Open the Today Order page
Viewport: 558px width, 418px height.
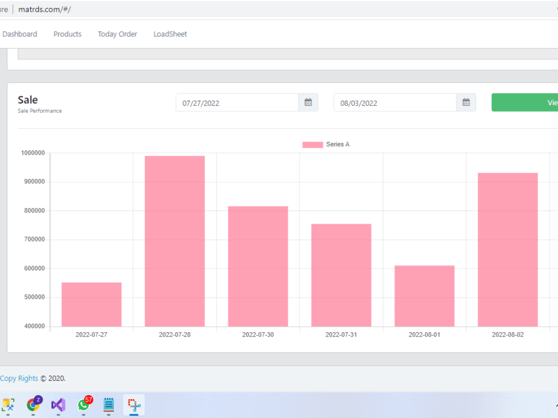(x=117, y=34)
